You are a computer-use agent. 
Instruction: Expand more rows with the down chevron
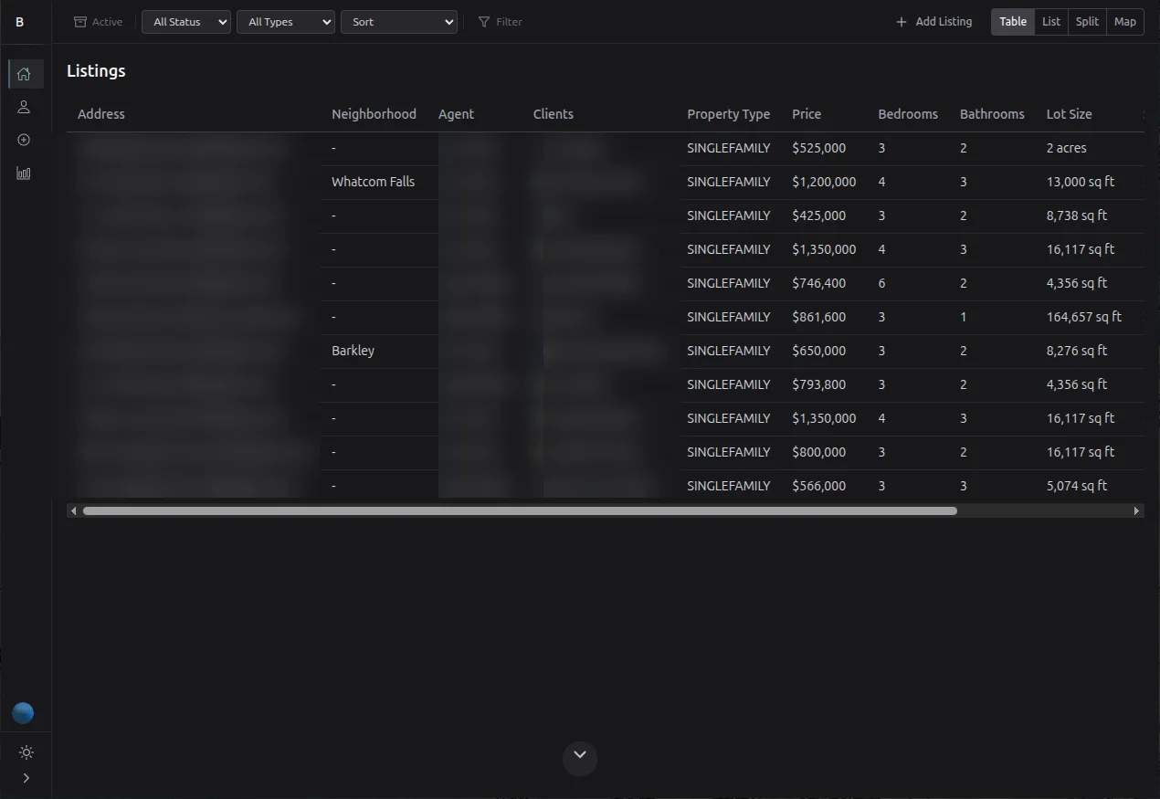[x=579, y=756]
